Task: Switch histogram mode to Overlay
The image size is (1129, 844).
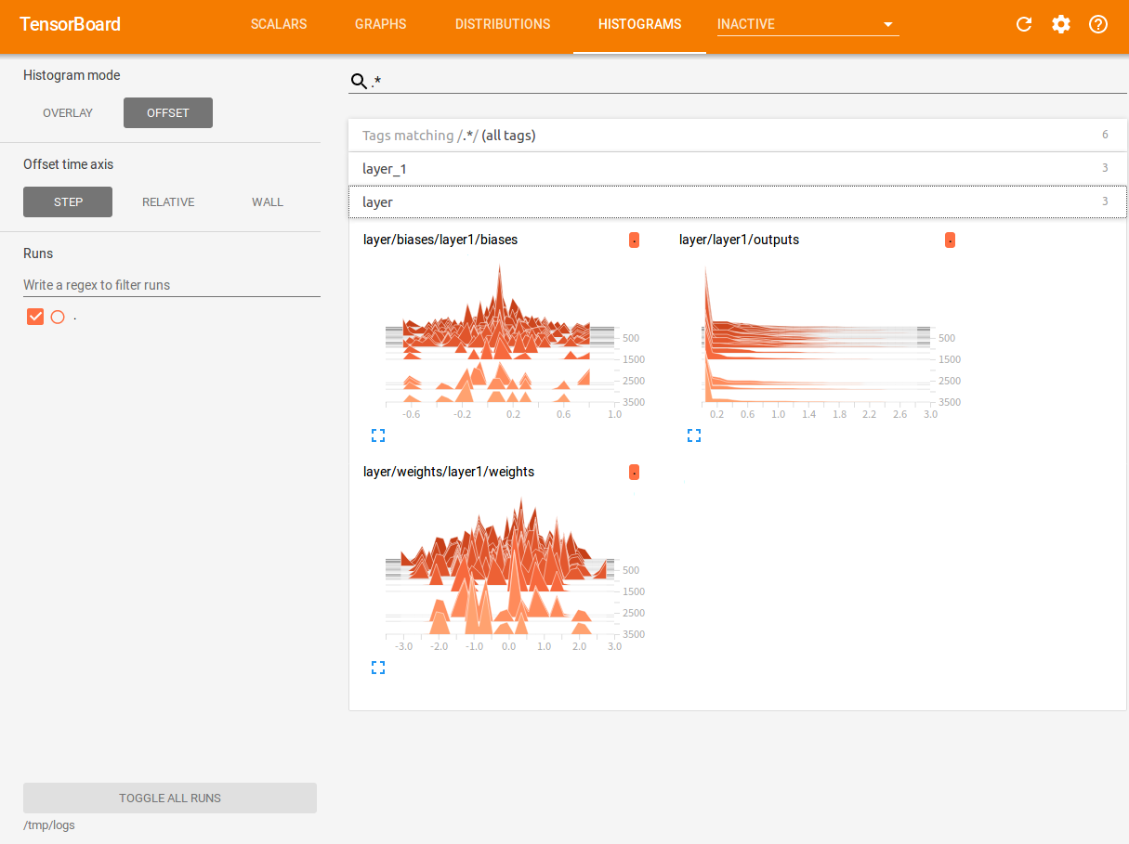Action: coord(68,112)
